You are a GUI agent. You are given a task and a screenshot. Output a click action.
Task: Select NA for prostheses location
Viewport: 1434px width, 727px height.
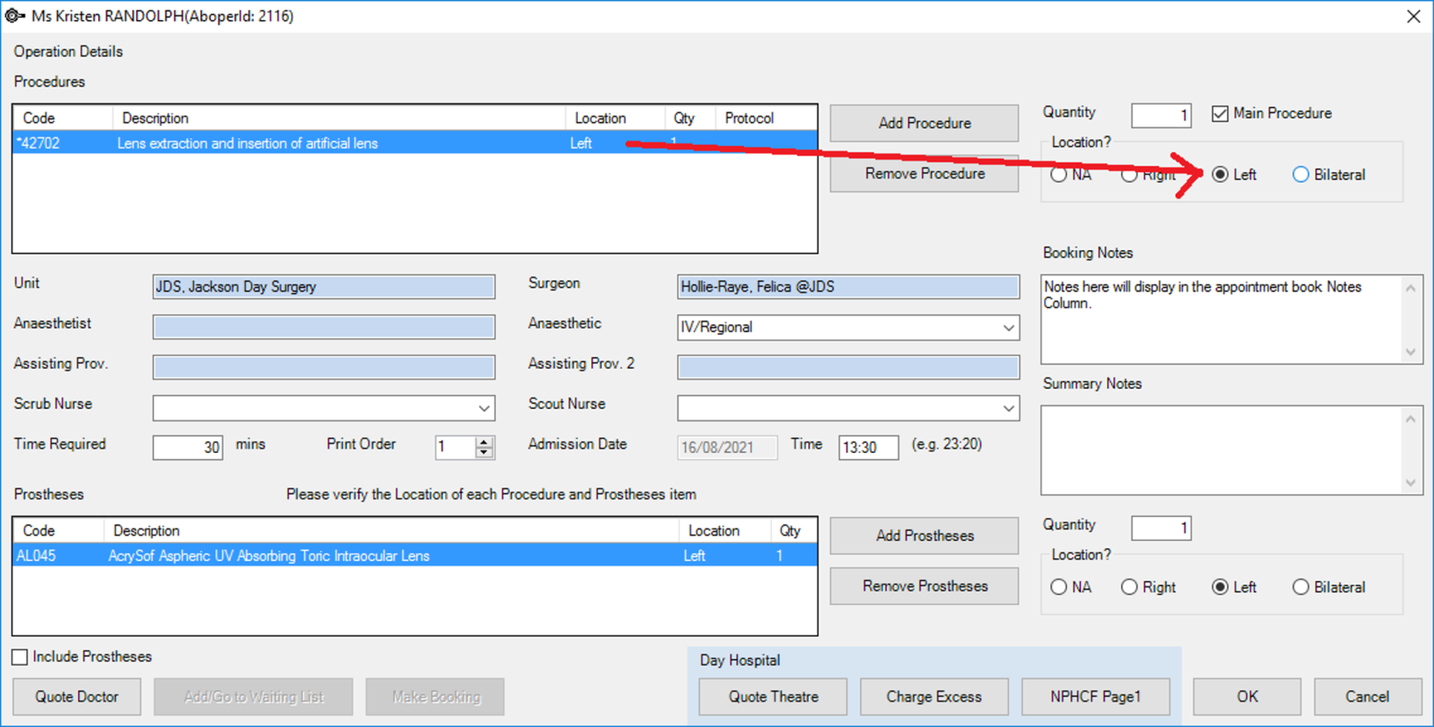[x=1059, y=587]
